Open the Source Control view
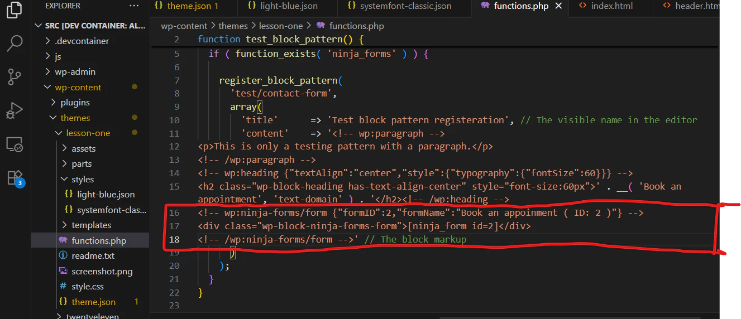The image size is (741, 319). pyautogui.click(x=15, y=77)
